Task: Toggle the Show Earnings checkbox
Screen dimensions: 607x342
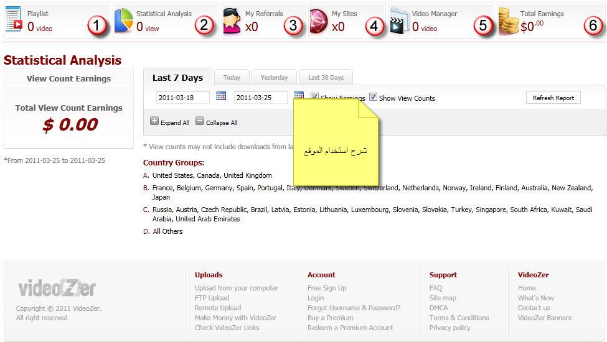Action: pyautogui.click(x=314, y=96)
